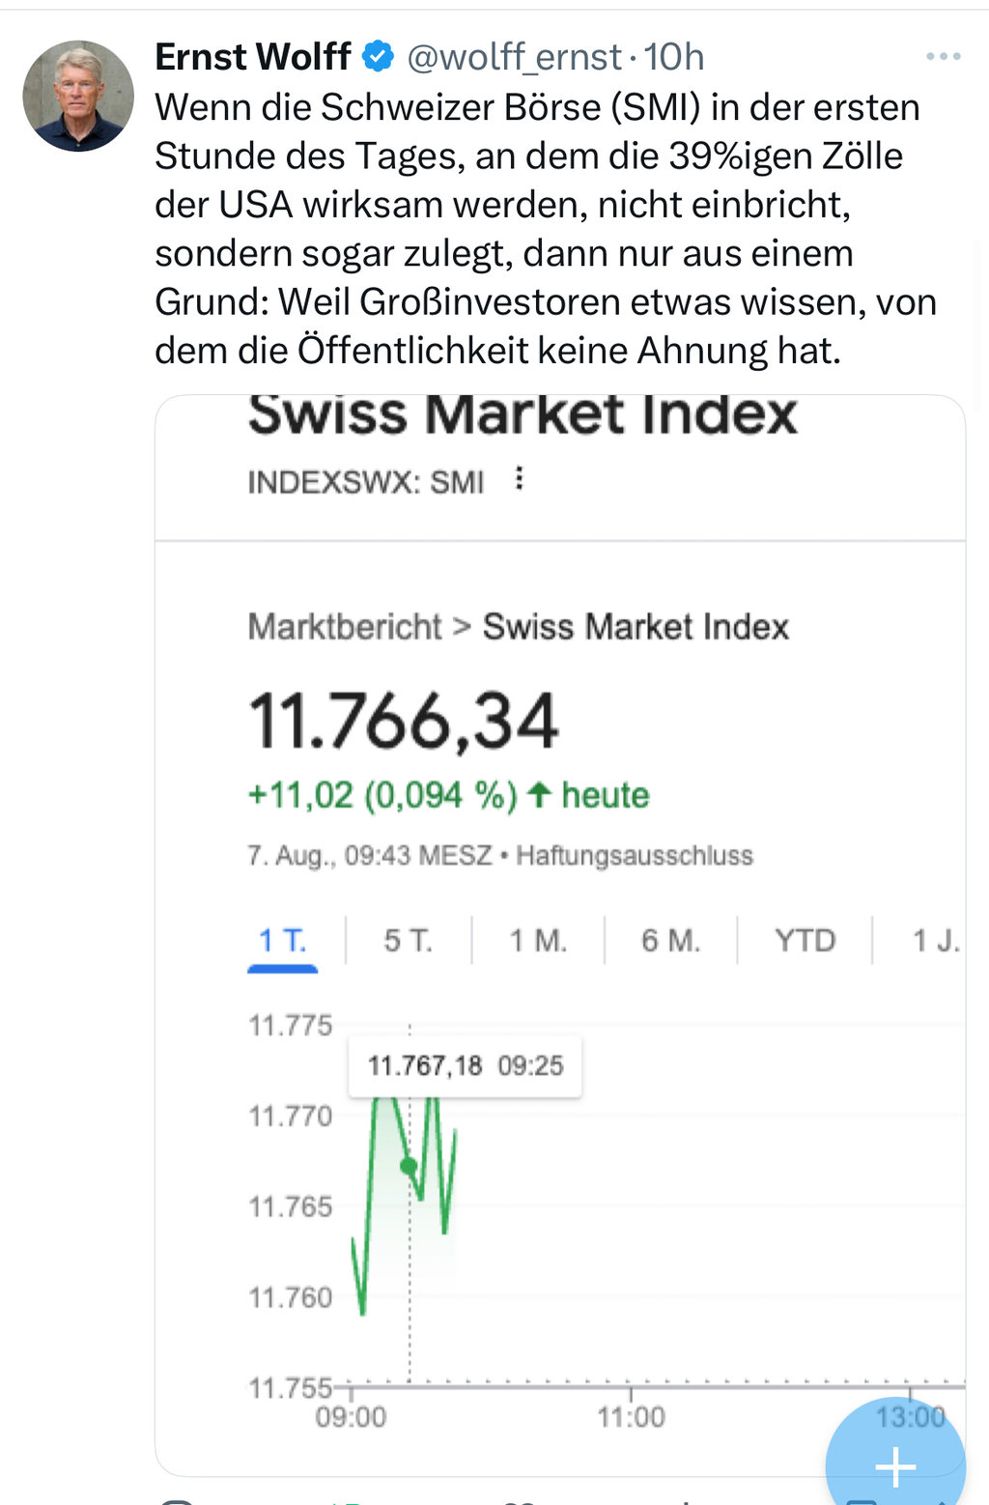Switch to the 5 T. range tab

tap(408, 940)
